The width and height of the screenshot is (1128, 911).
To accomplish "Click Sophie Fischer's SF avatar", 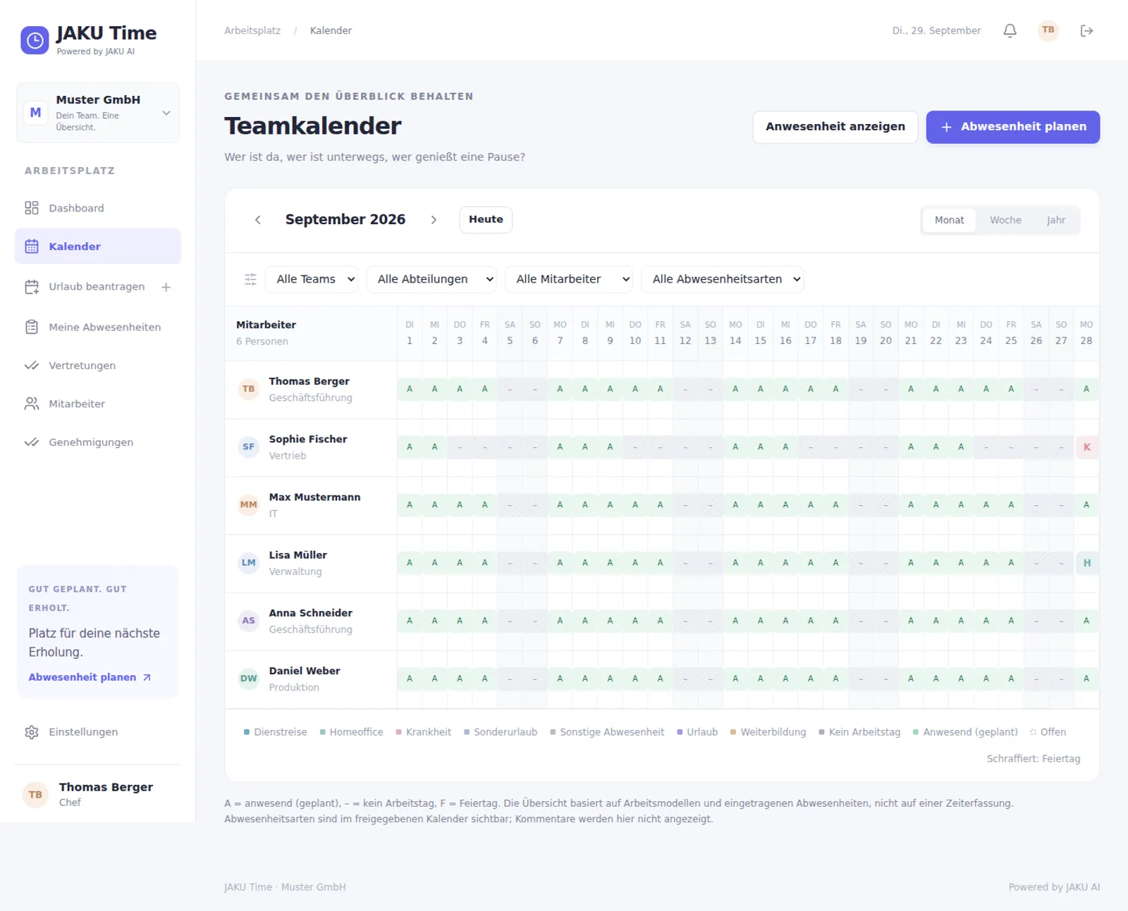I will tap(248, 447).
